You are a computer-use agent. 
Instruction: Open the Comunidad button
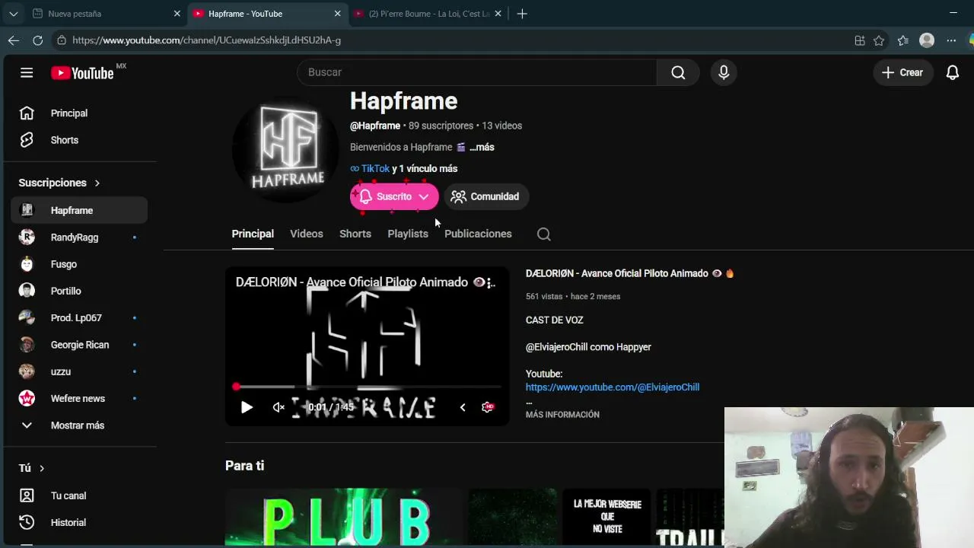485,196
